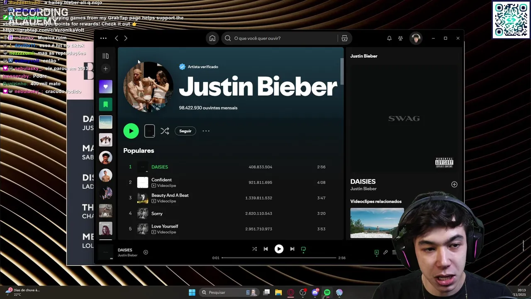The width and height of the screenshot is (531, 299).
Task: Open the user profile avatar menu
Action: (x=416, y=38)
